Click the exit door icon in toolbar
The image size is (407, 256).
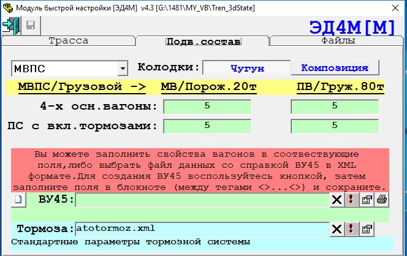pos(11,26)
